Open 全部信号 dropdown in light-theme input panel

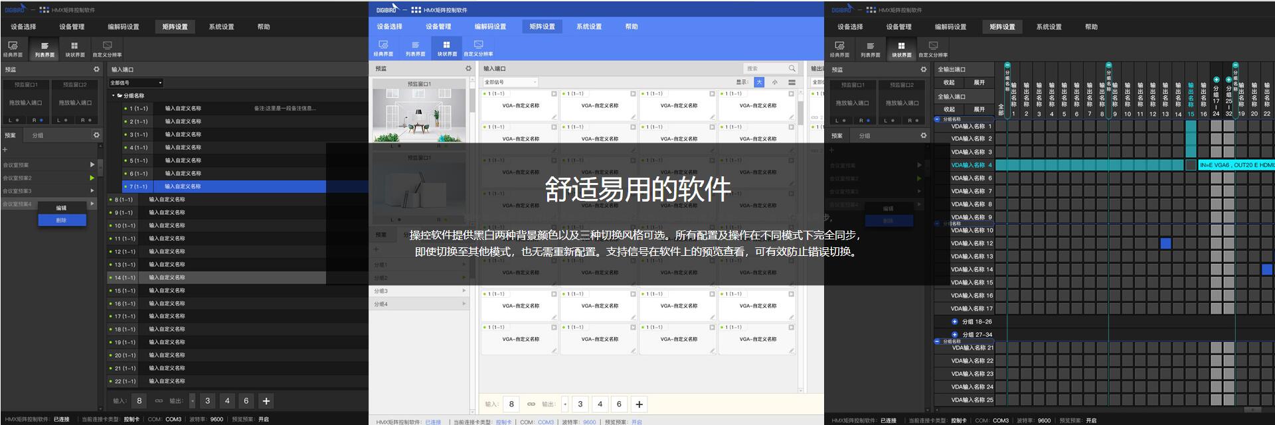pyautogui.click(x=510, y=82)
